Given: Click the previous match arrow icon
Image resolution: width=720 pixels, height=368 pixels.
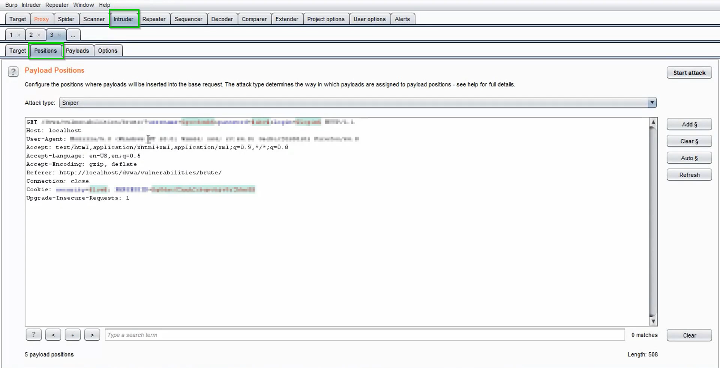Looking at the screenshot, I should coord(53,335).
